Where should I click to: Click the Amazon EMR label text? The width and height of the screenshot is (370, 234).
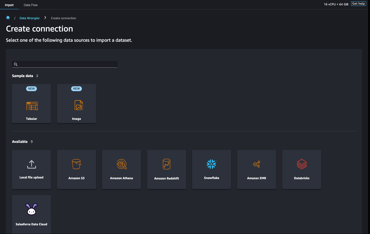(x=257, y=178)
